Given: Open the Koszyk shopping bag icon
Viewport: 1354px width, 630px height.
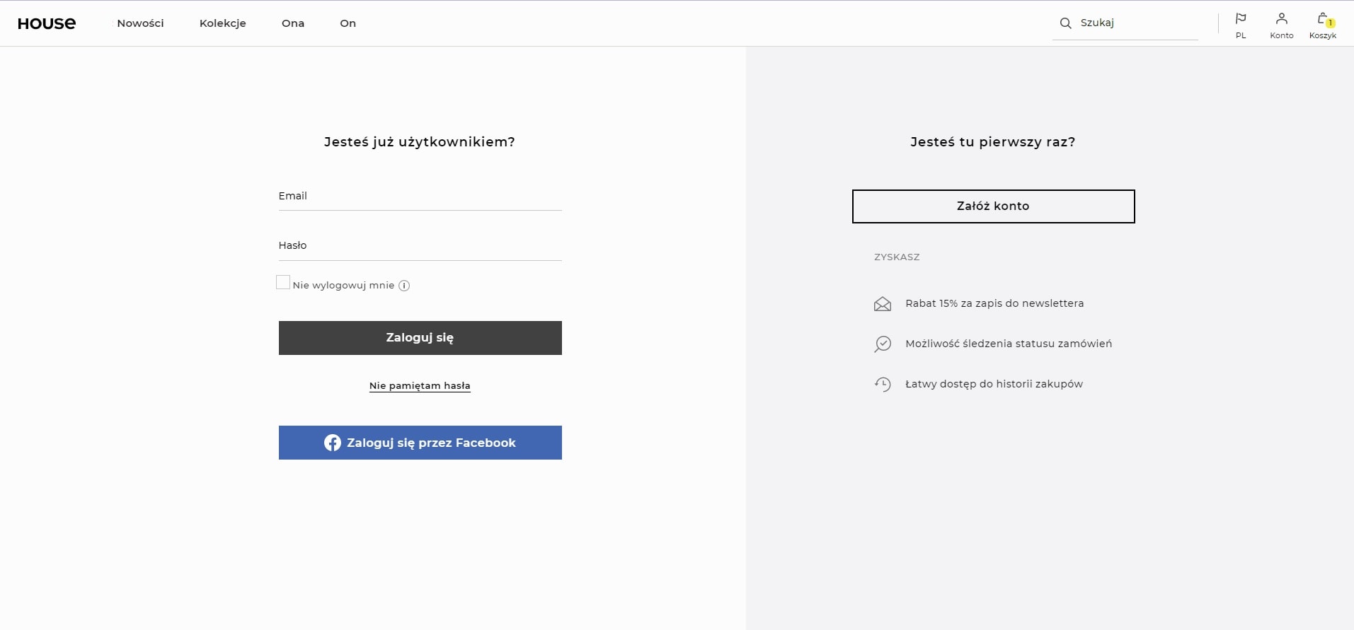Looking at the screenshot, I should (1323, 19).
